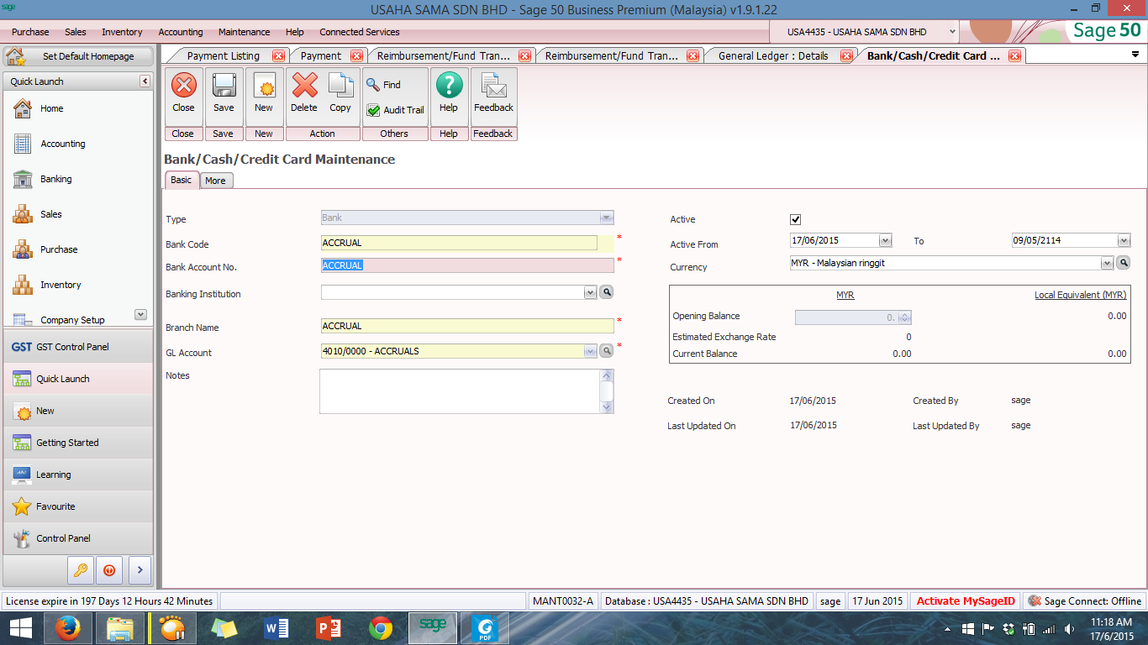Open Word from the taskbar

[276, 628]
